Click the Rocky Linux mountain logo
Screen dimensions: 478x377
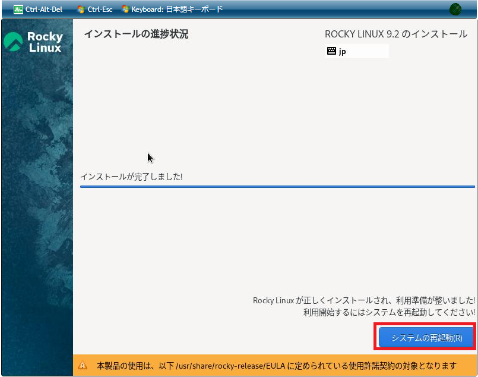pyautogui.click(x=13, y=42)
